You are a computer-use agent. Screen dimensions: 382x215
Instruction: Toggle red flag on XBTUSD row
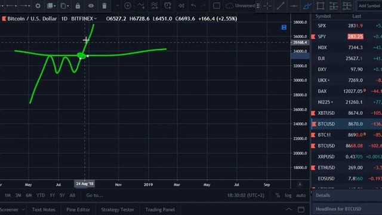[313, 113]
